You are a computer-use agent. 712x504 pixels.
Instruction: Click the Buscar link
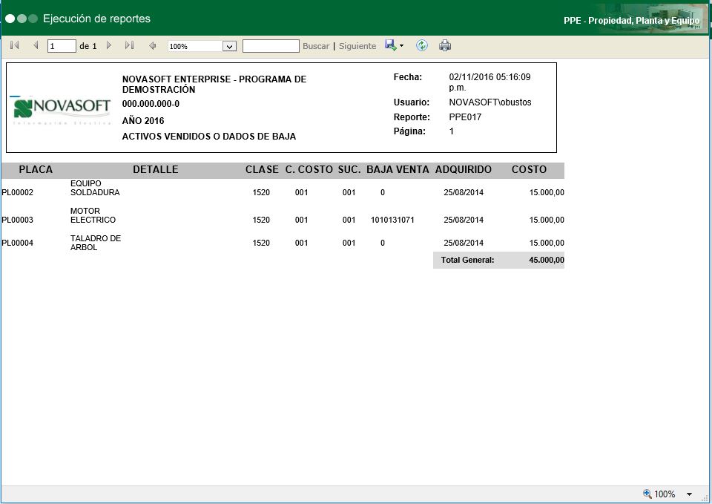pyautogui.click(x=316, y=46)
